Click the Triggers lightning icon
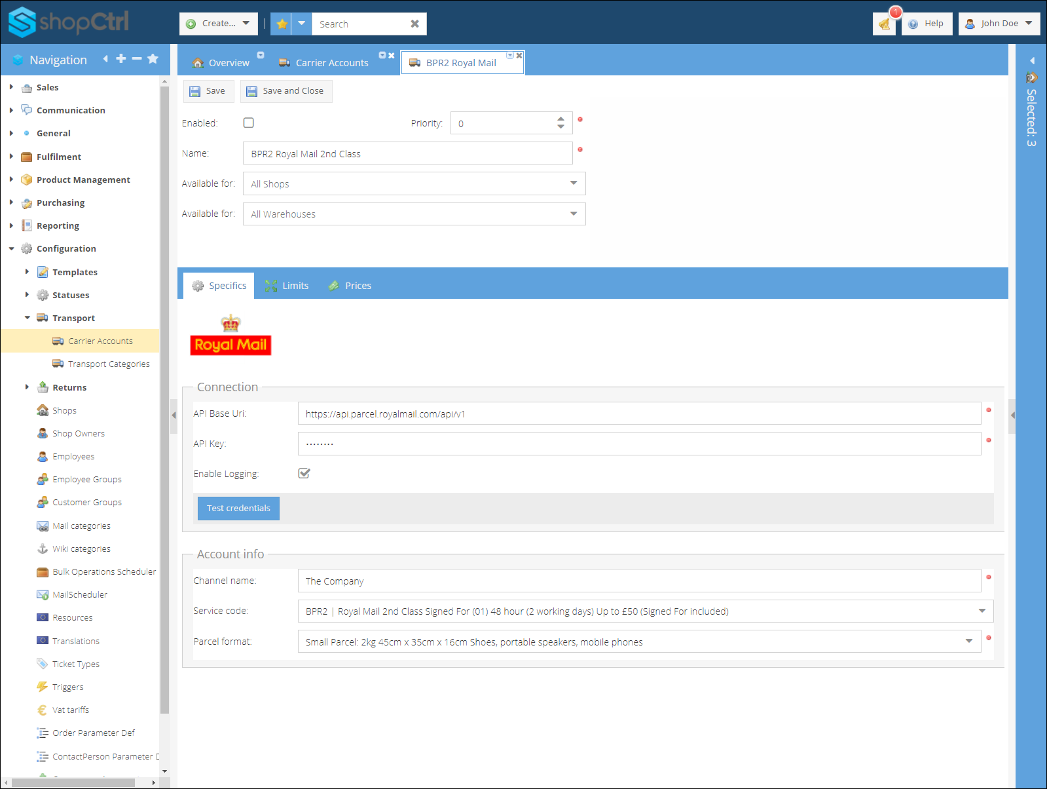 tap(43, 687)
